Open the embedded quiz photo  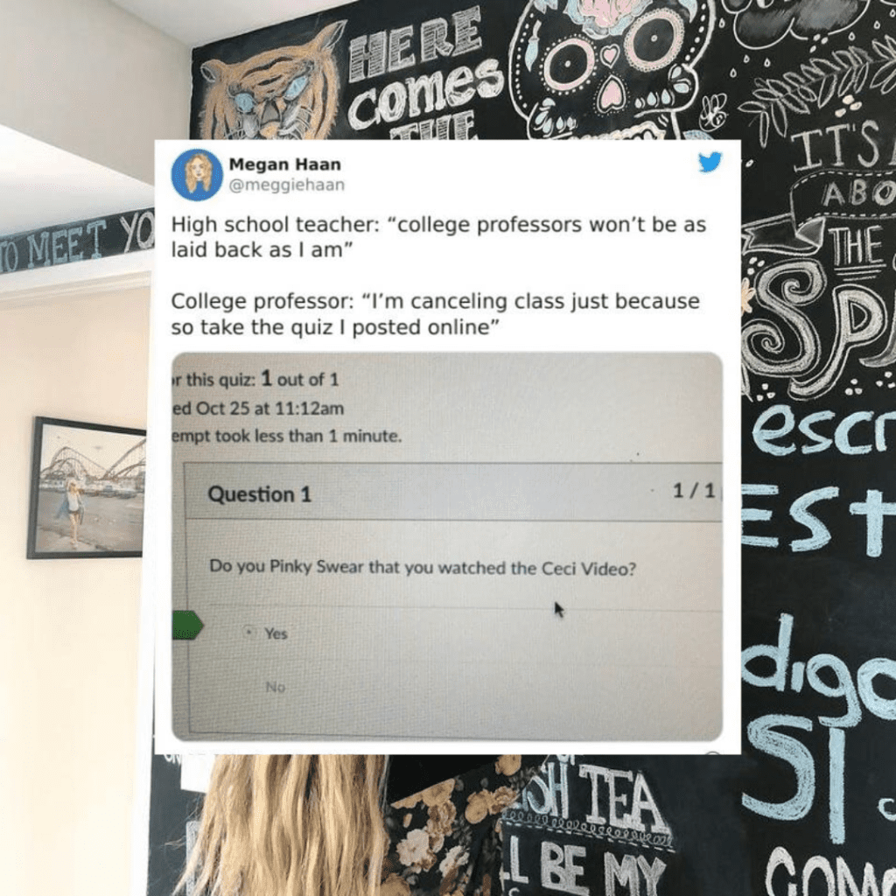(x=447, y=546)
